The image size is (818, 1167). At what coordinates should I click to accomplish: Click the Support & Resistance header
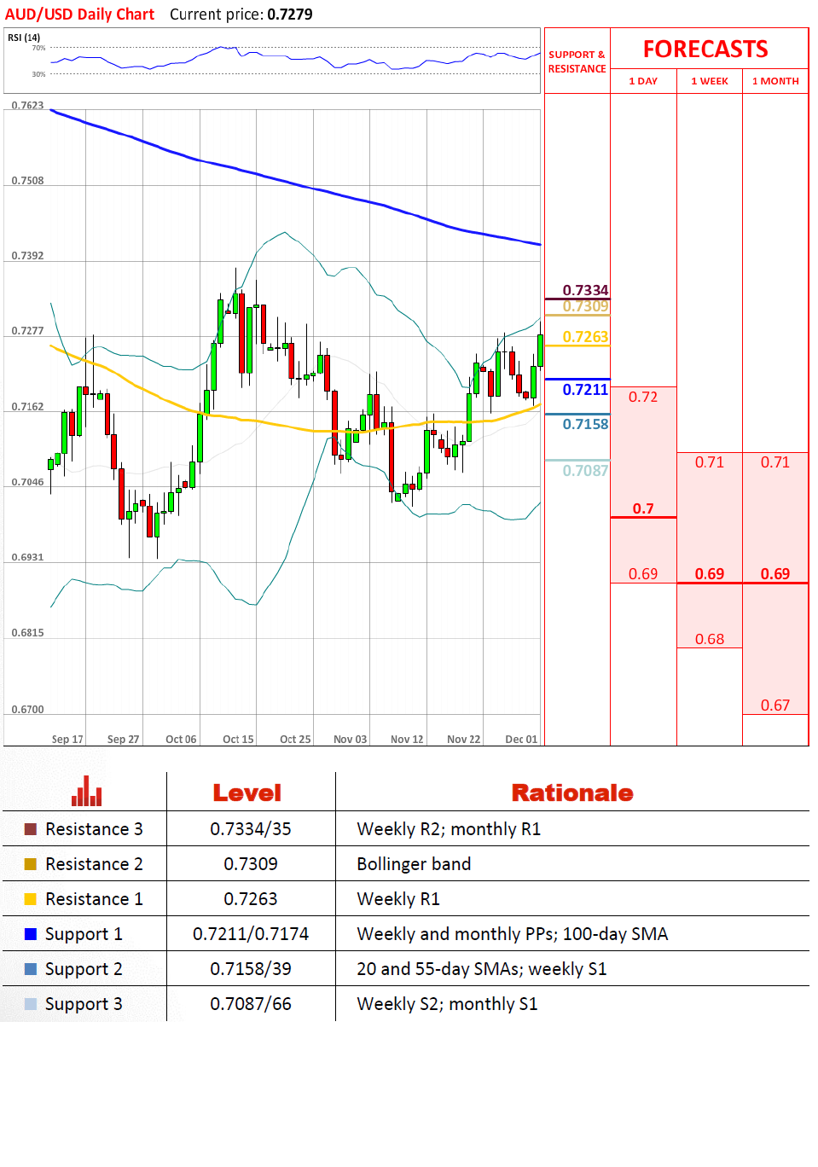click(x=577, y=61)
